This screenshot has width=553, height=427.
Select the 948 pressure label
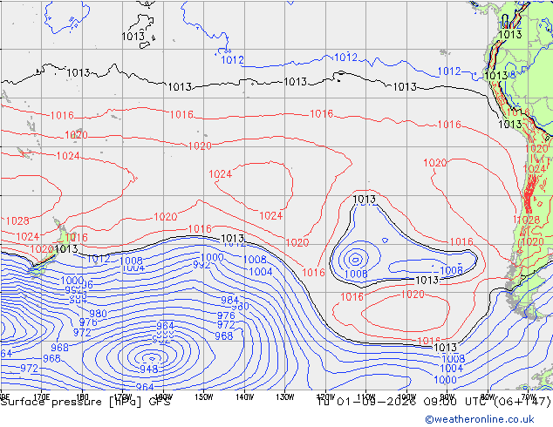[149, 369]
